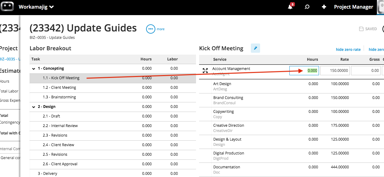Click the Service column header
Screen dimensions: 384x177
point(220,60)
